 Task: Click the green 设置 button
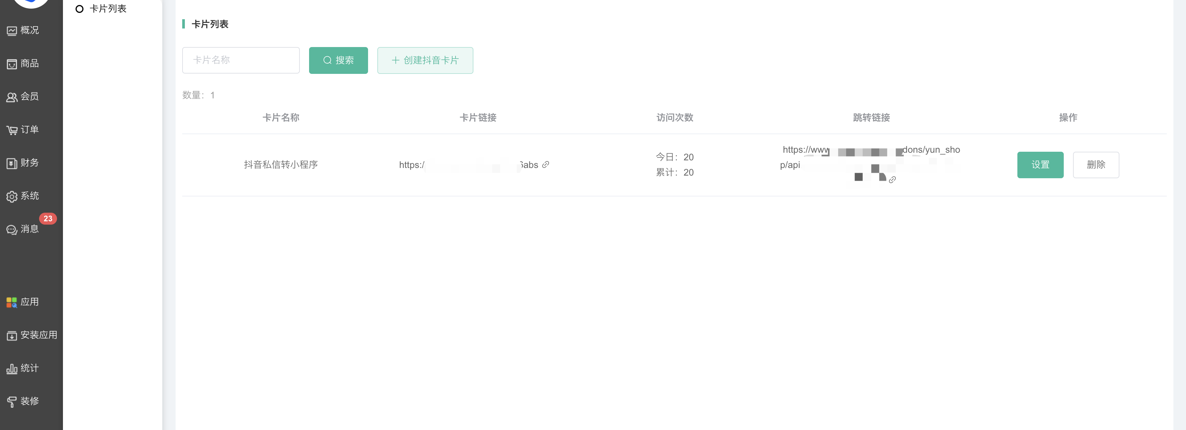(1040, 165)
